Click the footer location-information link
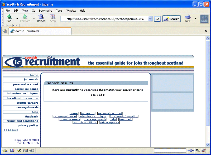Viewport: 211px width, 155px height. pos(124,117)
